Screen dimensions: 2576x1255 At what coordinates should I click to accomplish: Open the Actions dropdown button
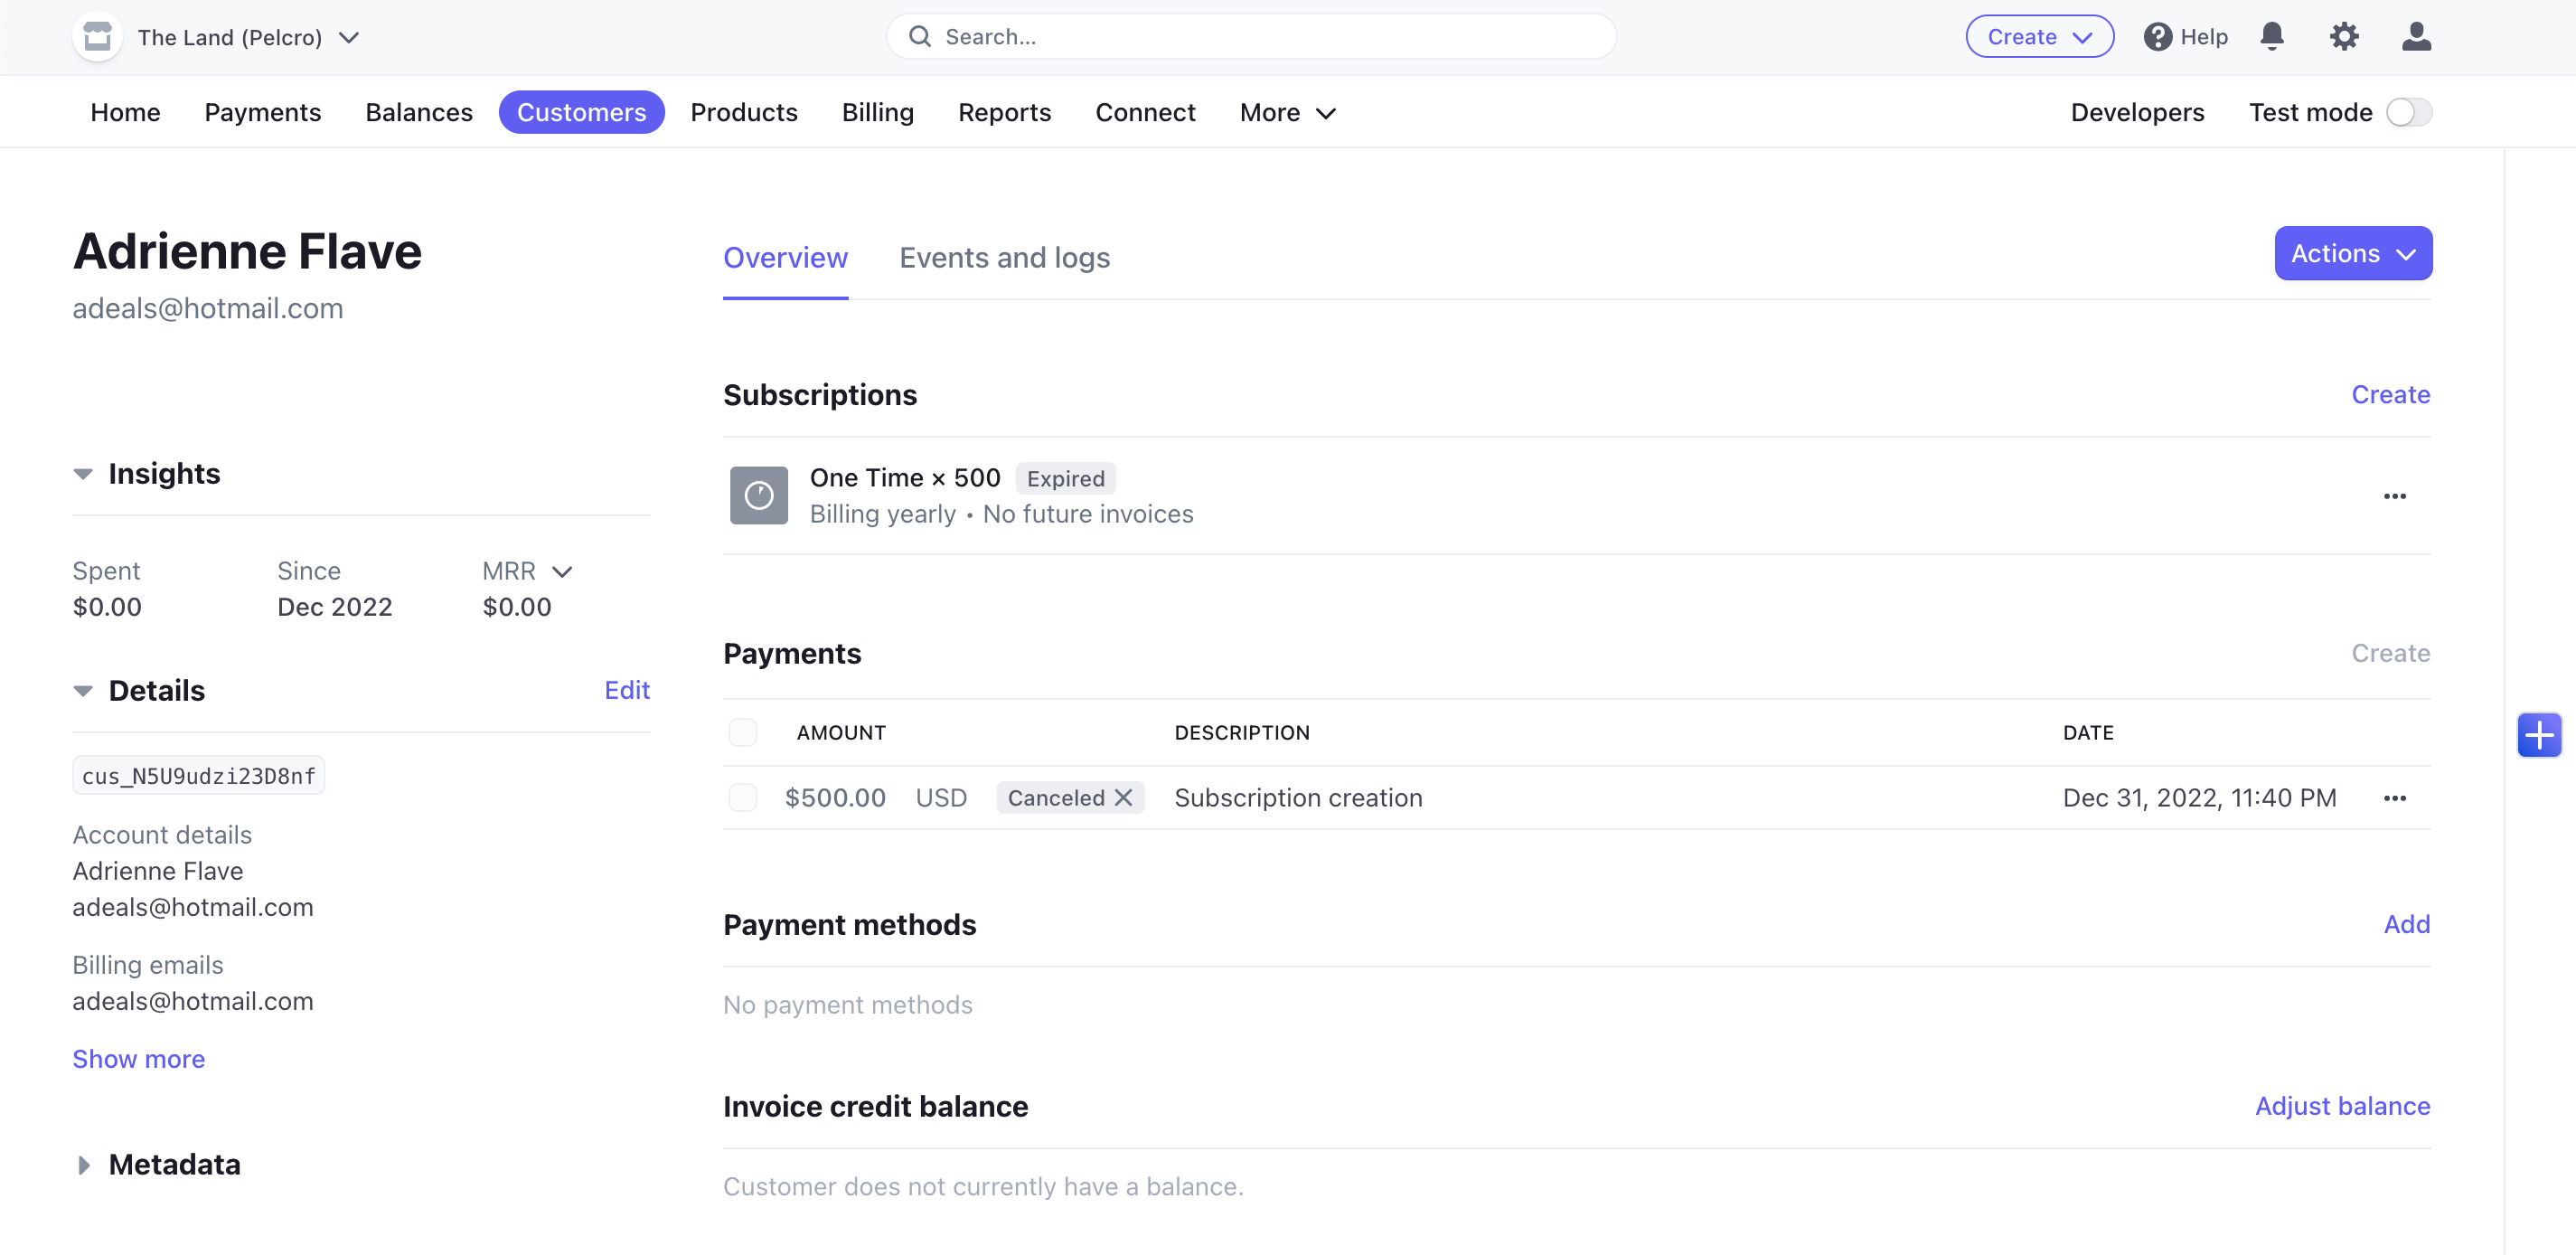[x=2352, y=254]
